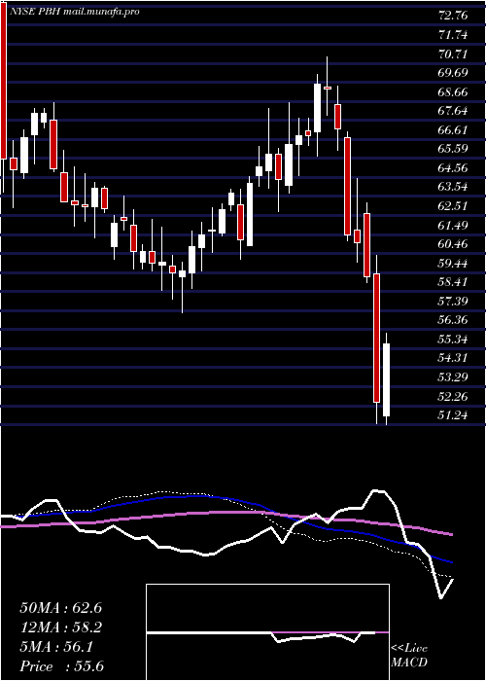486x681 pixels.
Task: Click the 52.26 price axis label
Action: point(453,397)
